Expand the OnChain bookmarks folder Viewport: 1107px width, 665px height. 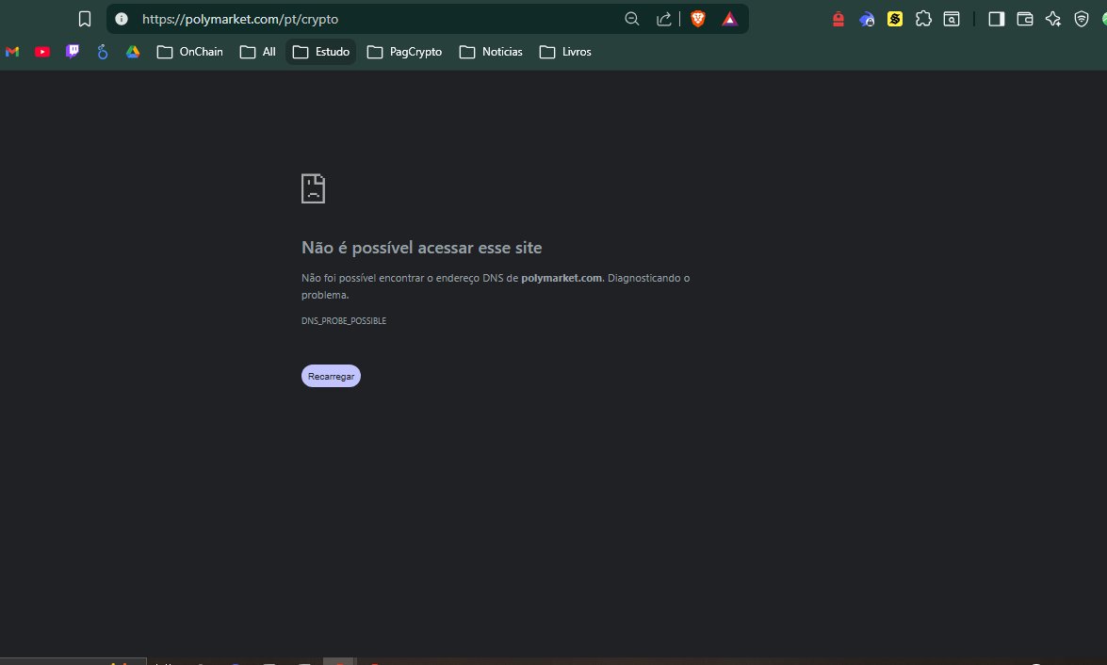[190, 52]
